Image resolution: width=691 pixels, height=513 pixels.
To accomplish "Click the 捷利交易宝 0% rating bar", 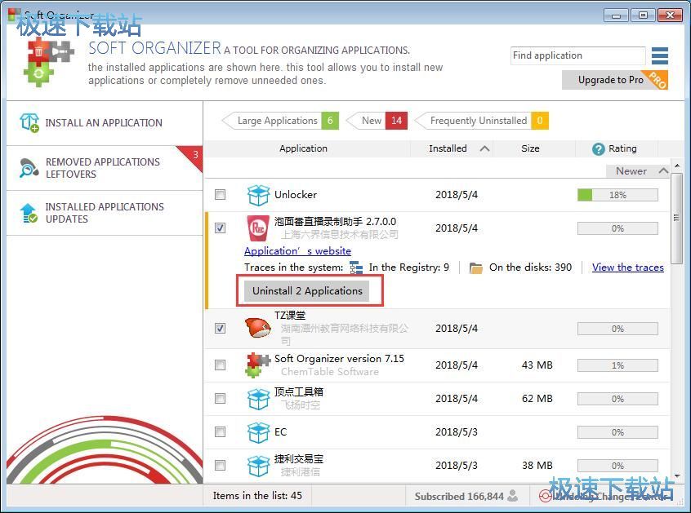I will pos(617,466).
